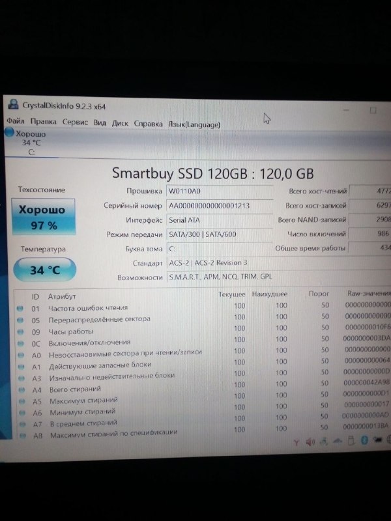Click the ACS-2 Revision 3 standard field

click(x=279, y=263)
